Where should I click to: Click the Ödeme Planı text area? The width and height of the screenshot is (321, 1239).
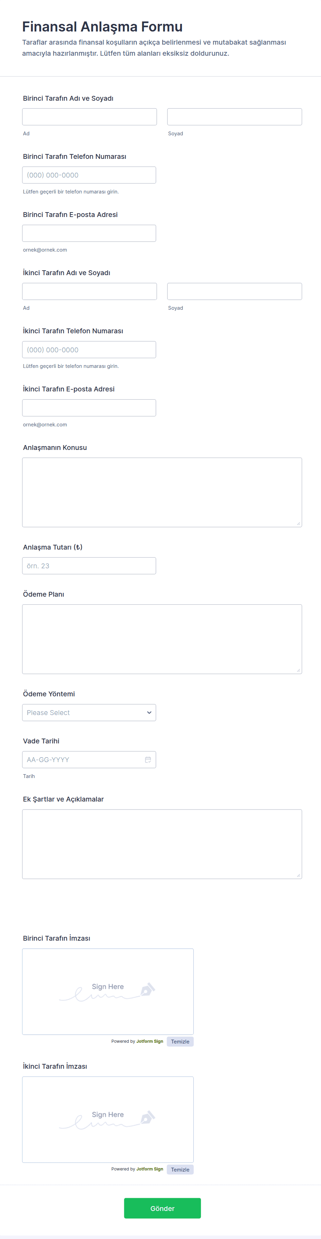[162, 639]
